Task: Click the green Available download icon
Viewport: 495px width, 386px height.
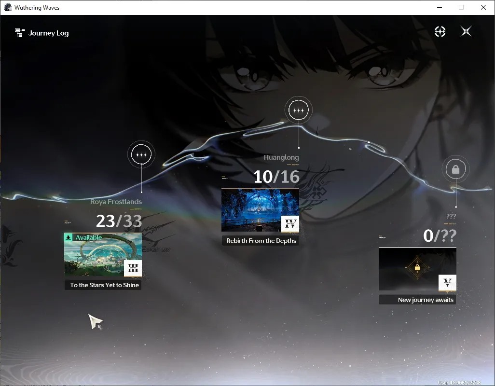Action: point(68,237)
